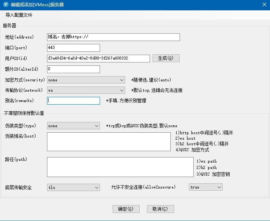The height and width of the screenshot is (221, 270).
Task: Open the 导入配置文件 menu
Action: click(19, 15)
